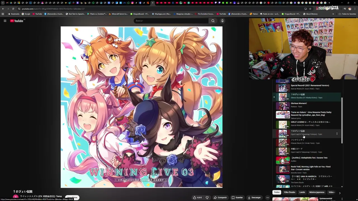Click the search magnifier button
The image size is (358, 201).
(213, 21)
